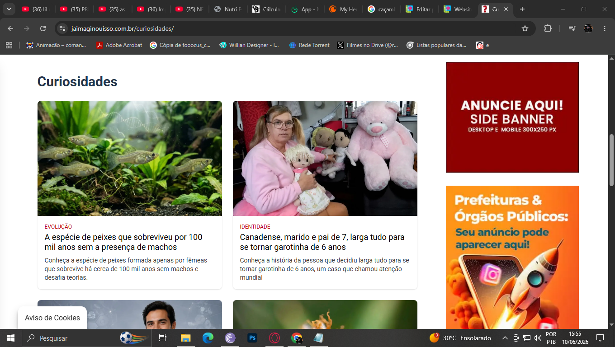Click the Pesquisar taskbar search box
Viewport: 615px width, 347px height.
click(x=86, y=338)
